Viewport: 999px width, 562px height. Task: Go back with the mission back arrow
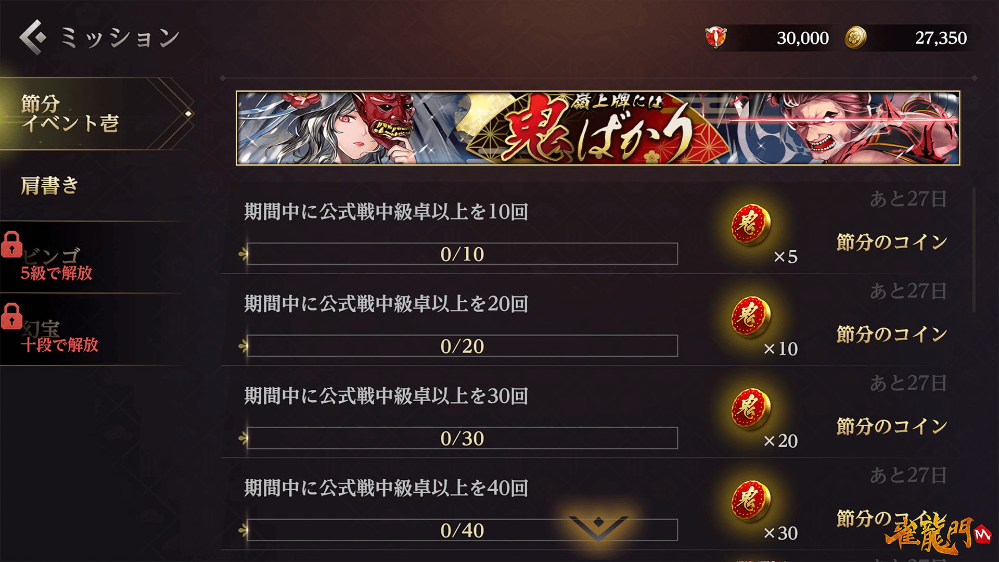pyautogui.click(x=32, y=37)
